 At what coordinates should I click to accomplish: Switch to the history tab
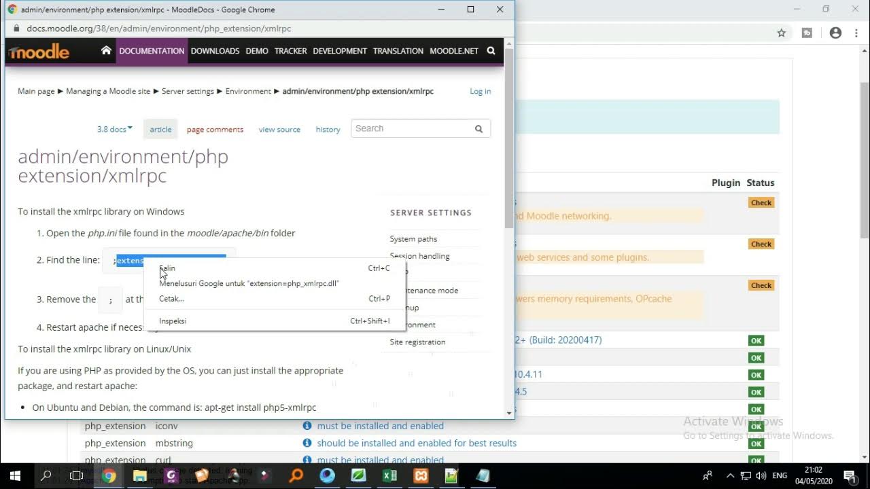click(x=328, y=129)
